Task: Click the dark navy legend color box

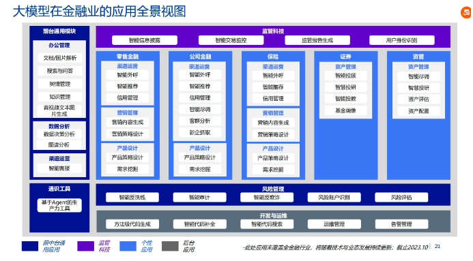Action: coord(30,246)
